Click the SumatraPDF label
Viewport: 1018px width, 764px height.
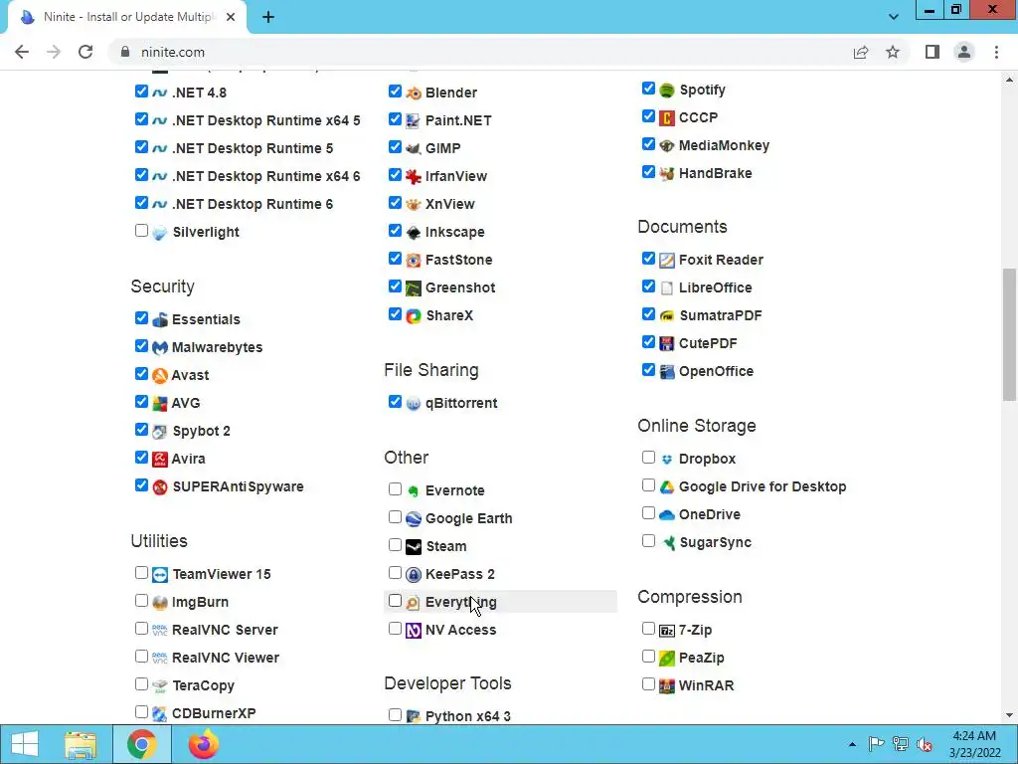pyautogui.click(x=720, y=315)
